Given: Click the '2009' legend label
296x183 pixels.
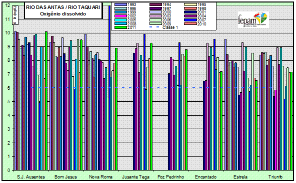Looking at the screenshot, I should click(166, 24).
